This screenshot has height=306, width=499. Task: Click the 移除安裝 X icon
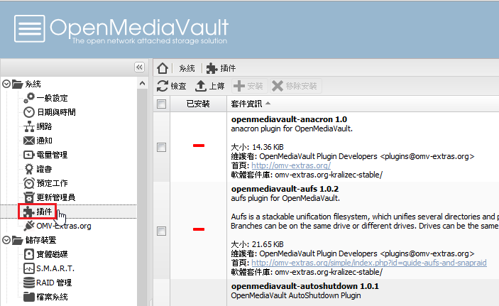tap(278, 86)
